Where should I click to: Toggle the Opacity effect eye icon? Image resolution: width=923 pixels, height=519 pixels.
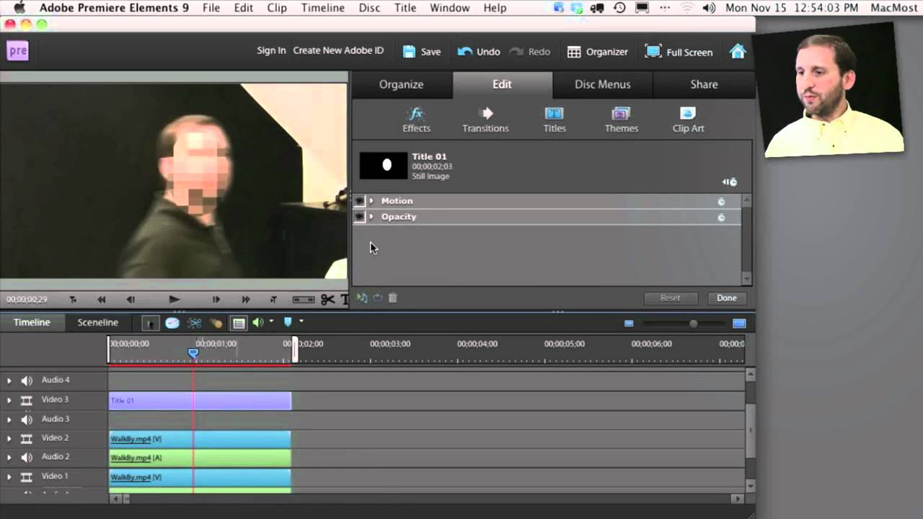(359, 217)
